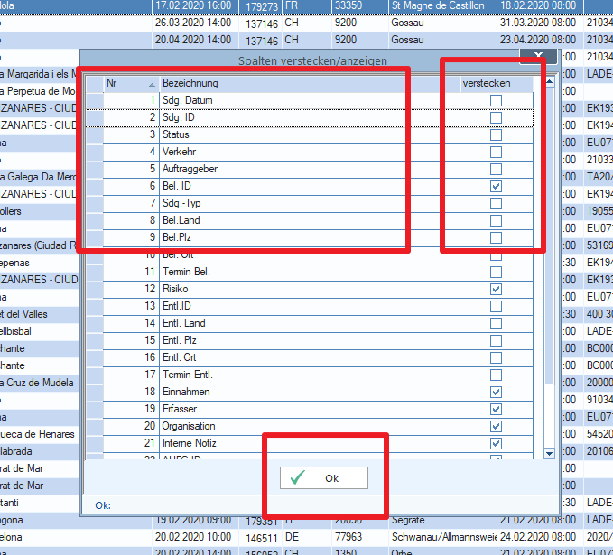Select the row 'Erfasser'
The image size is (613, 555).
click(310, 409)
